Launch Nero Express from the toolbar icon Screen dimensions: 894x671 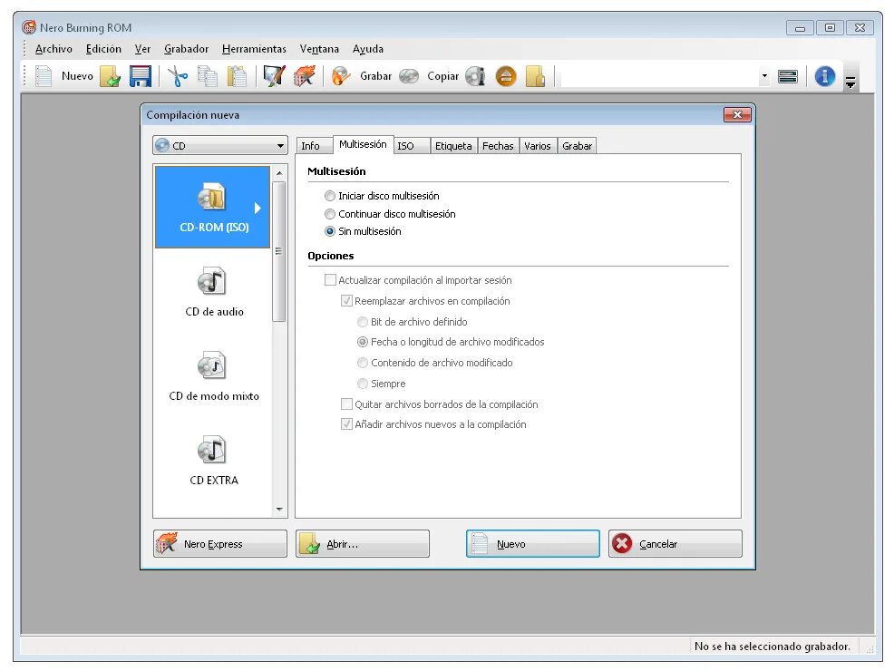(304, 76)
